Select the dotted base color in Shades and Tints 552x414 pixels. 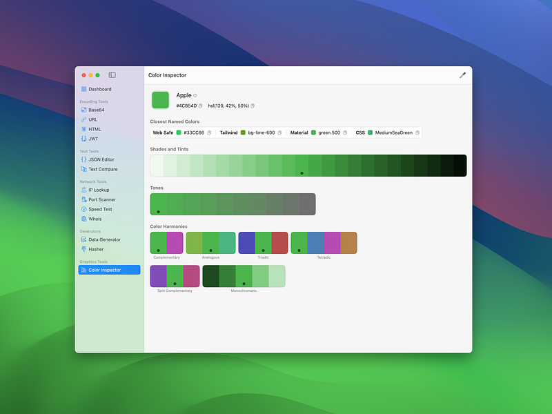302,166
